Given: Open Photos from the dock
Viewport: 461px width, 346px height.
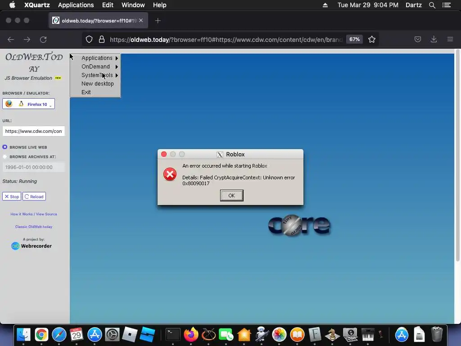Looking at the screenshot, I should pos(279,335).
